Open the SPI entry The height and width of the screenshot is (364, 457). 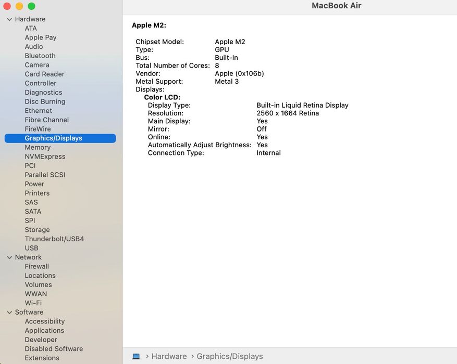coord(30,220)
